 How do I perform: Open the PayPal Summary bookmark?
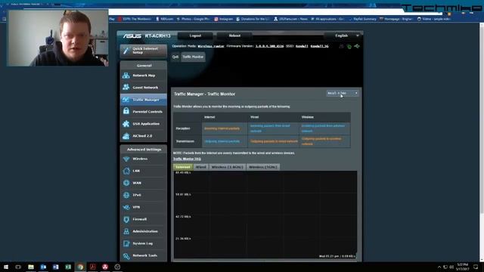[363, 19]
